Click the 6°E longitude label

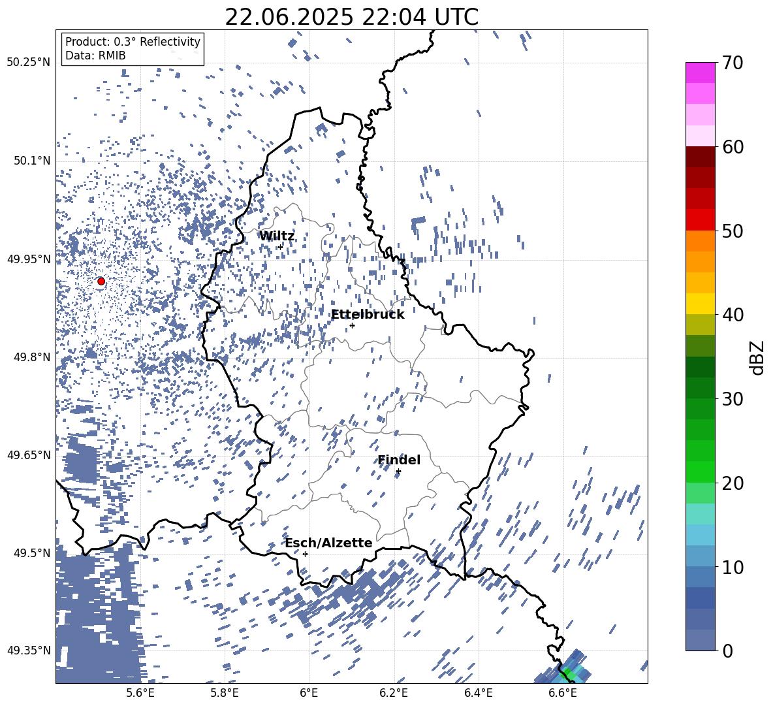pyautogui.click(x=309, y=693)
